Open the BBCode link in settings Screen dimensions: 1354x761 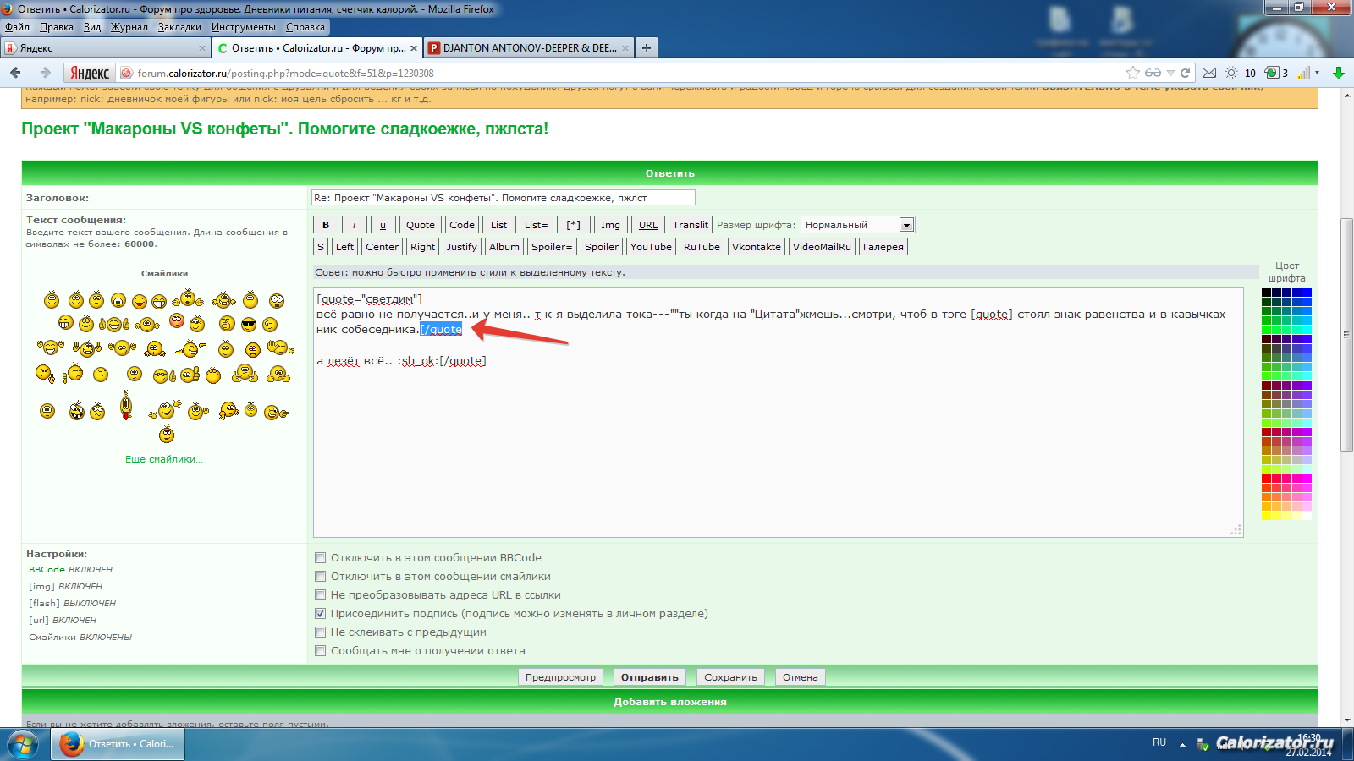[47, 569]
